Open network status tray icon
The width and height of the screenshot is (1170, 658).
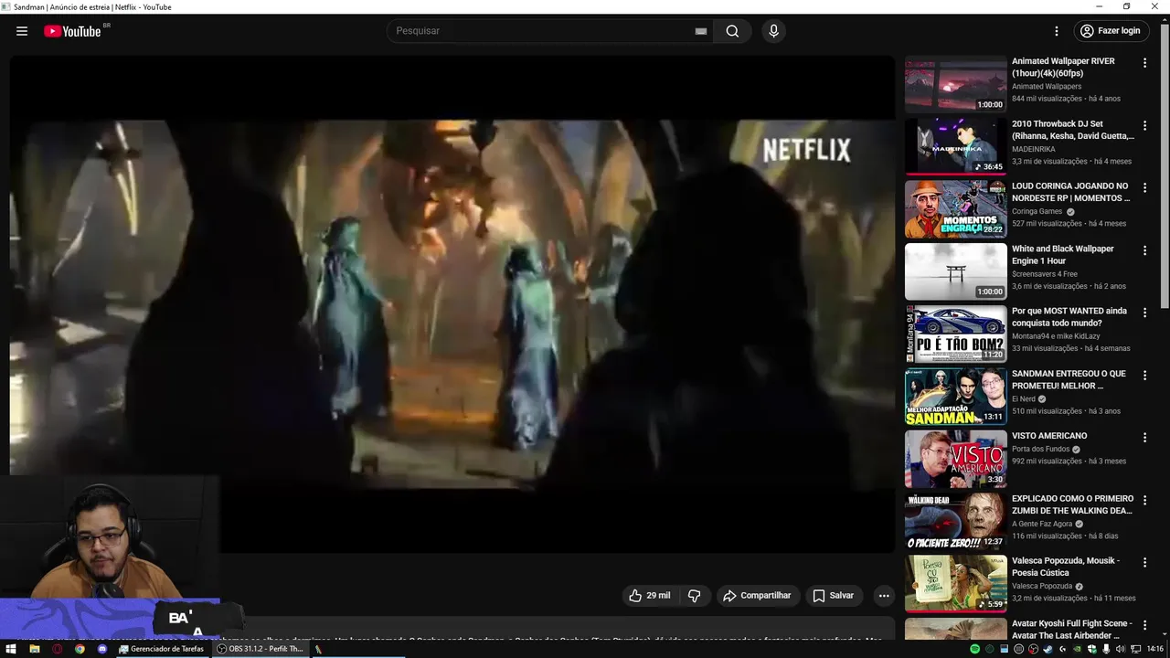1135,649
